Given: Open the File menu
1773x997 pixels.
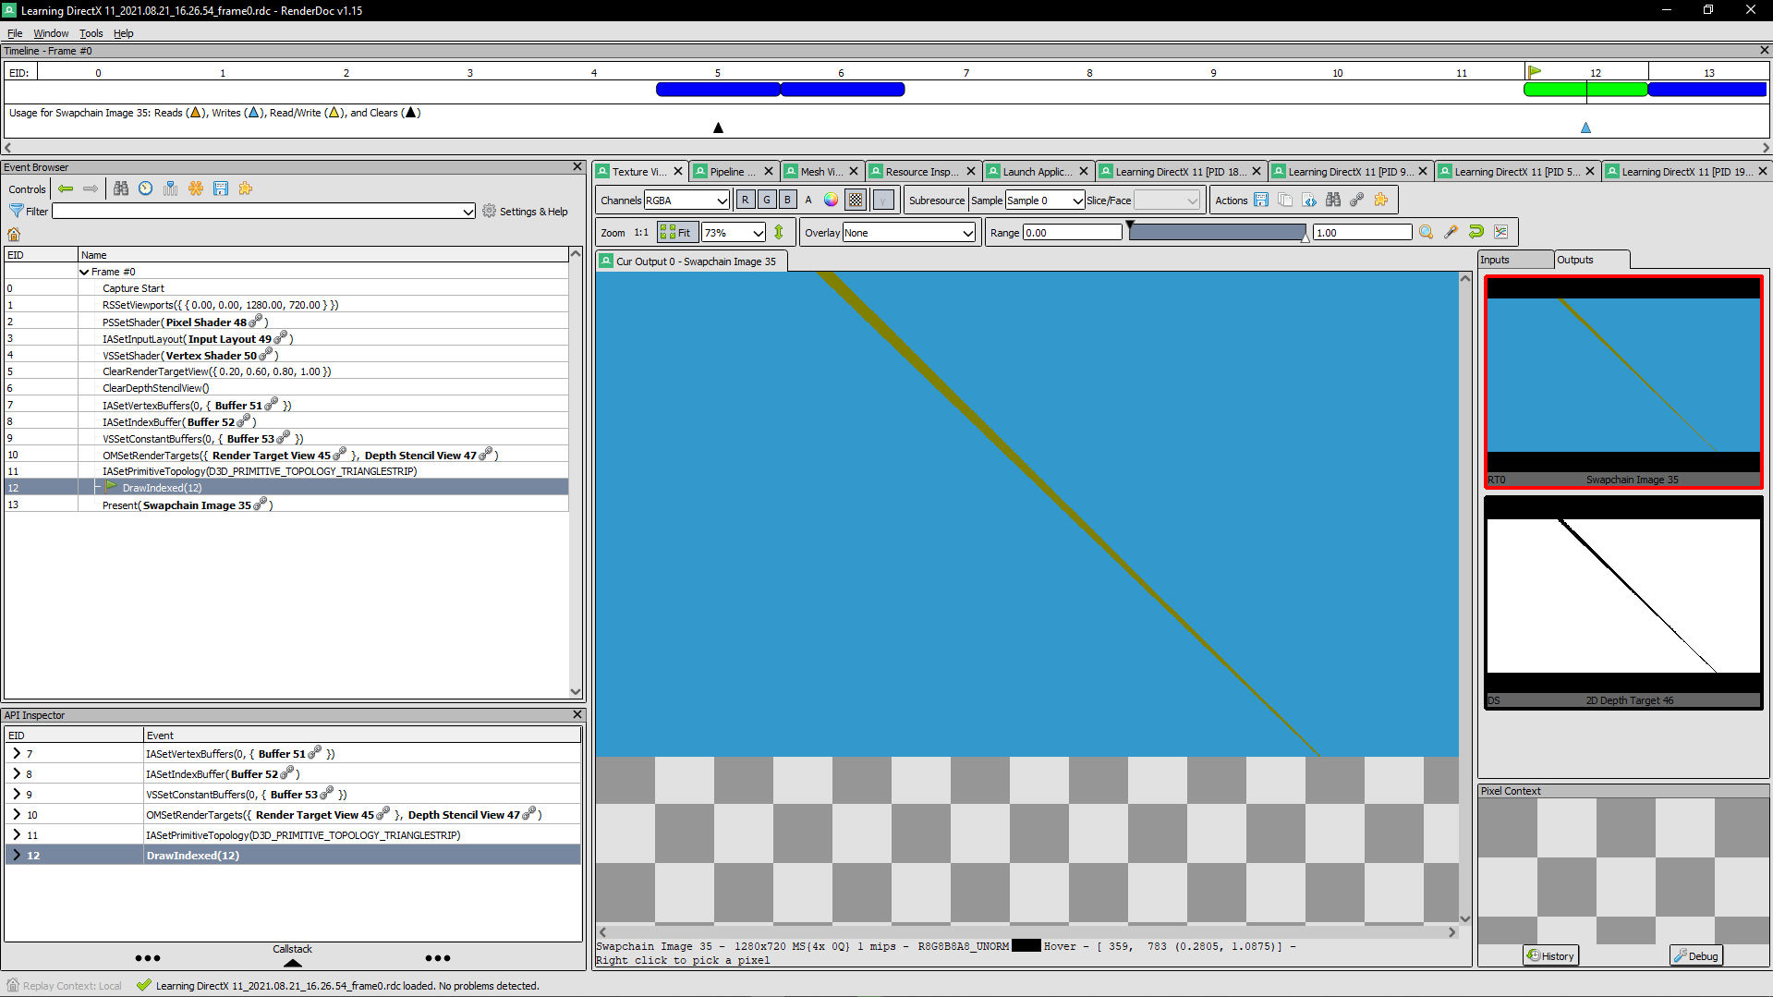Looking at the screenshot, I should point(15,33).
